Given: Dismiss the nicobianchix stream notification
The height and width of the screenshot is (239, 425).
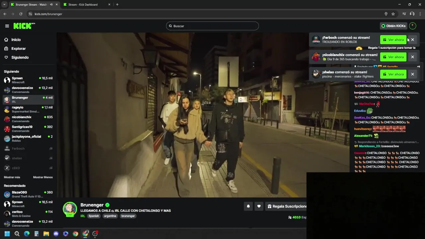Looking at the screenshot, I should click(412, 57).
